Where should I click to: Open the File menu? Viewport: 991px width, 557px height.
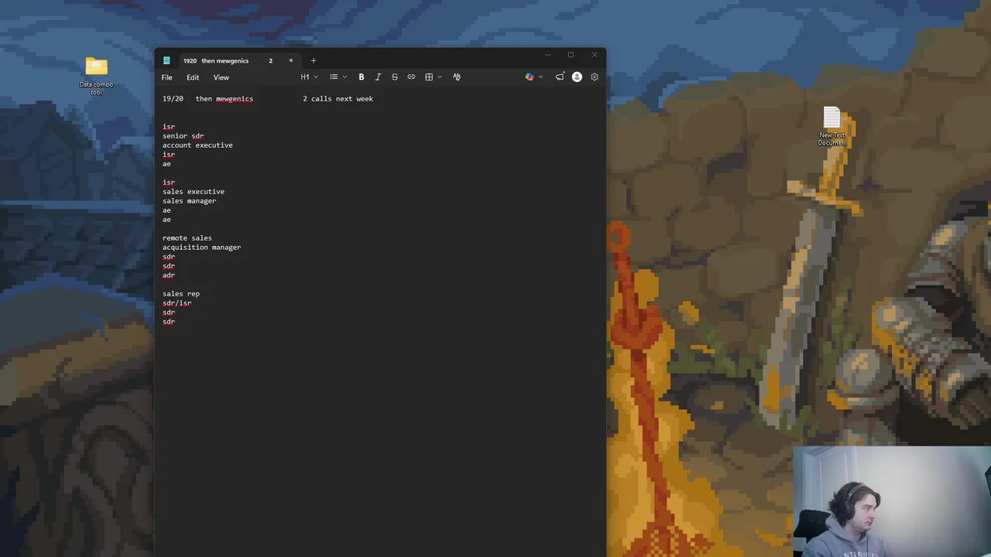point(166,77)
